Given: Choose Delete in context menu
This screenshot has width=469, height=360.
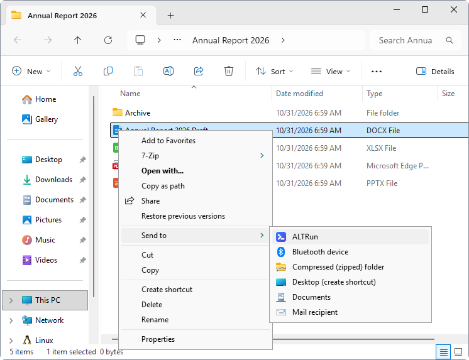Looking at the screenshot, I should [196, 305].
